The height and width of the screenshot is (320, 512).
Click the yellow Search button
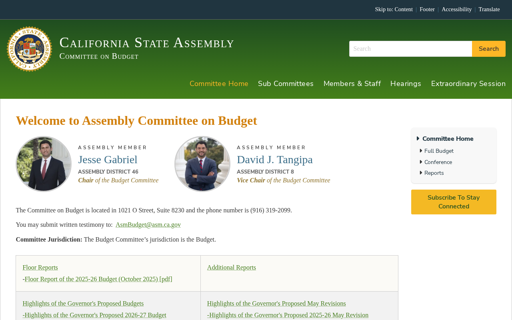click(x=489, y=49)
